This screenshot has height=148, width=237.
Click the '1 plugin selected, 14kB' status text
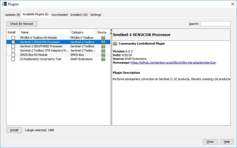tap(39, 130)
